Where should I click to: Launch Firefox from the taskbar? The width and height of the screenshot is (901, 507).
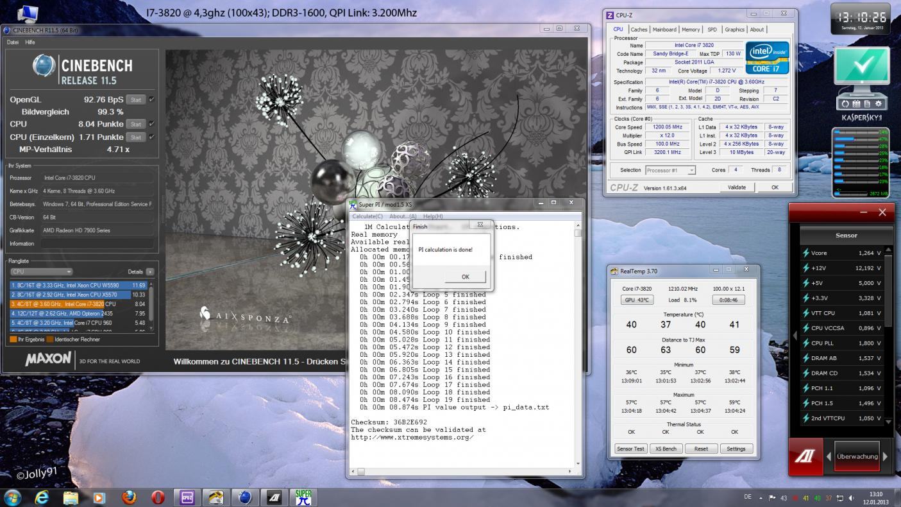129,497
